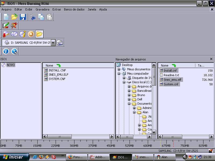The height and width of the screenshot is (161, 215).
Task: Click the BancoBrasil folder in tree
Action: [x=144, y=91]
